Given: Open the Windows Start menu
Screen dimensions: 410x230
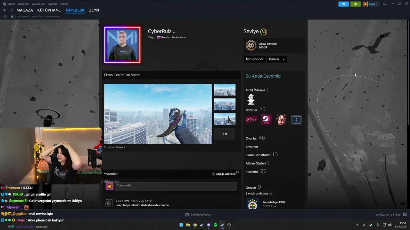Looking at the screenshot, I should point(181,225).
